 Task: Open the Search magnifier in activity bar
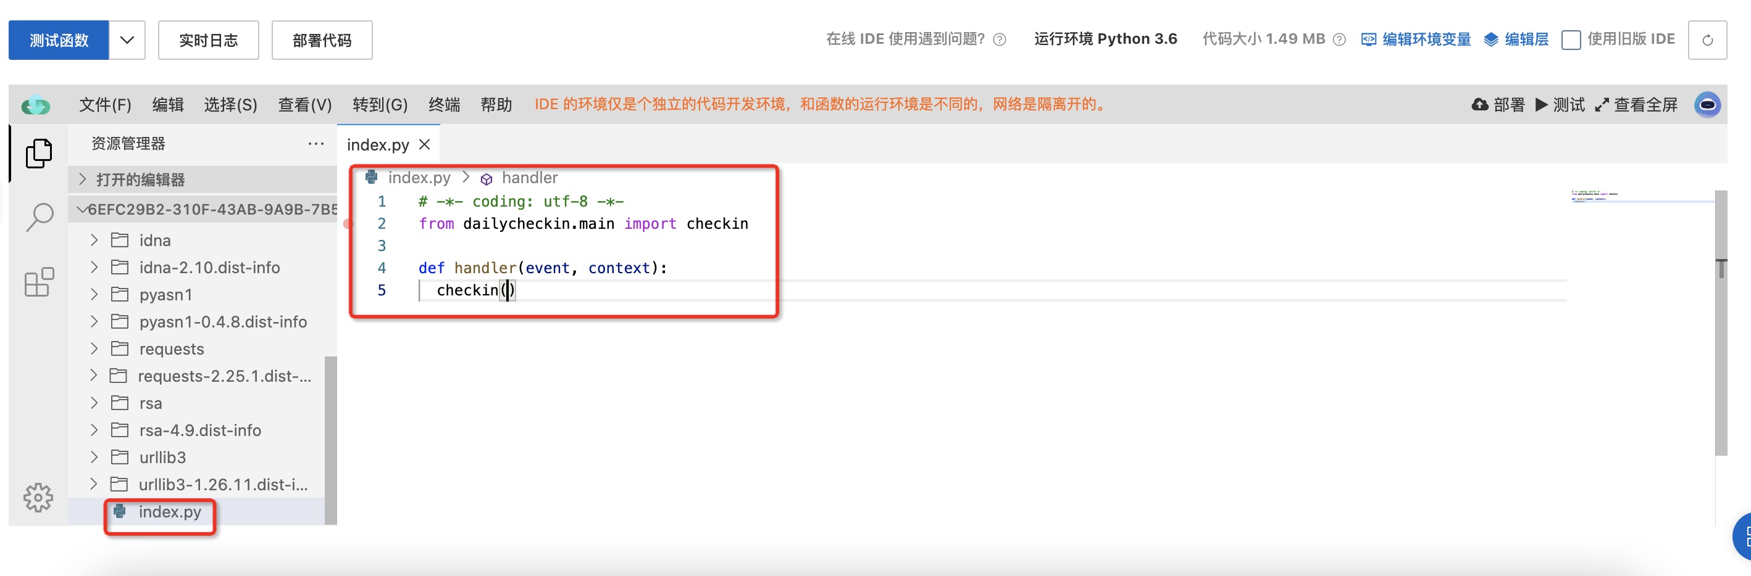[39, 217]
